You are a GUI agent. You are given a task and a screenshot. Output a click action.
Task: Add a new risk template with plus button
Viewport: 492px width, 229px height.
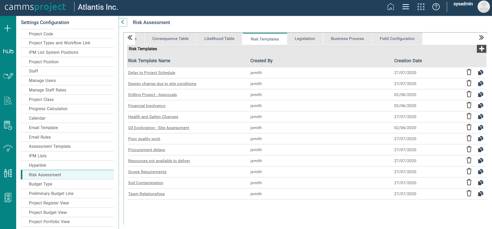(481, 49)
